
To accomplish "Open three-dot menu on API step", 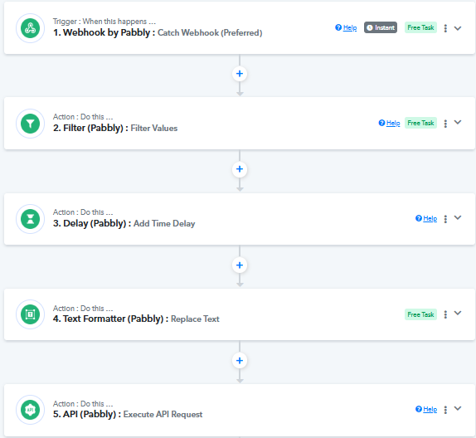I will pos(445,410).
